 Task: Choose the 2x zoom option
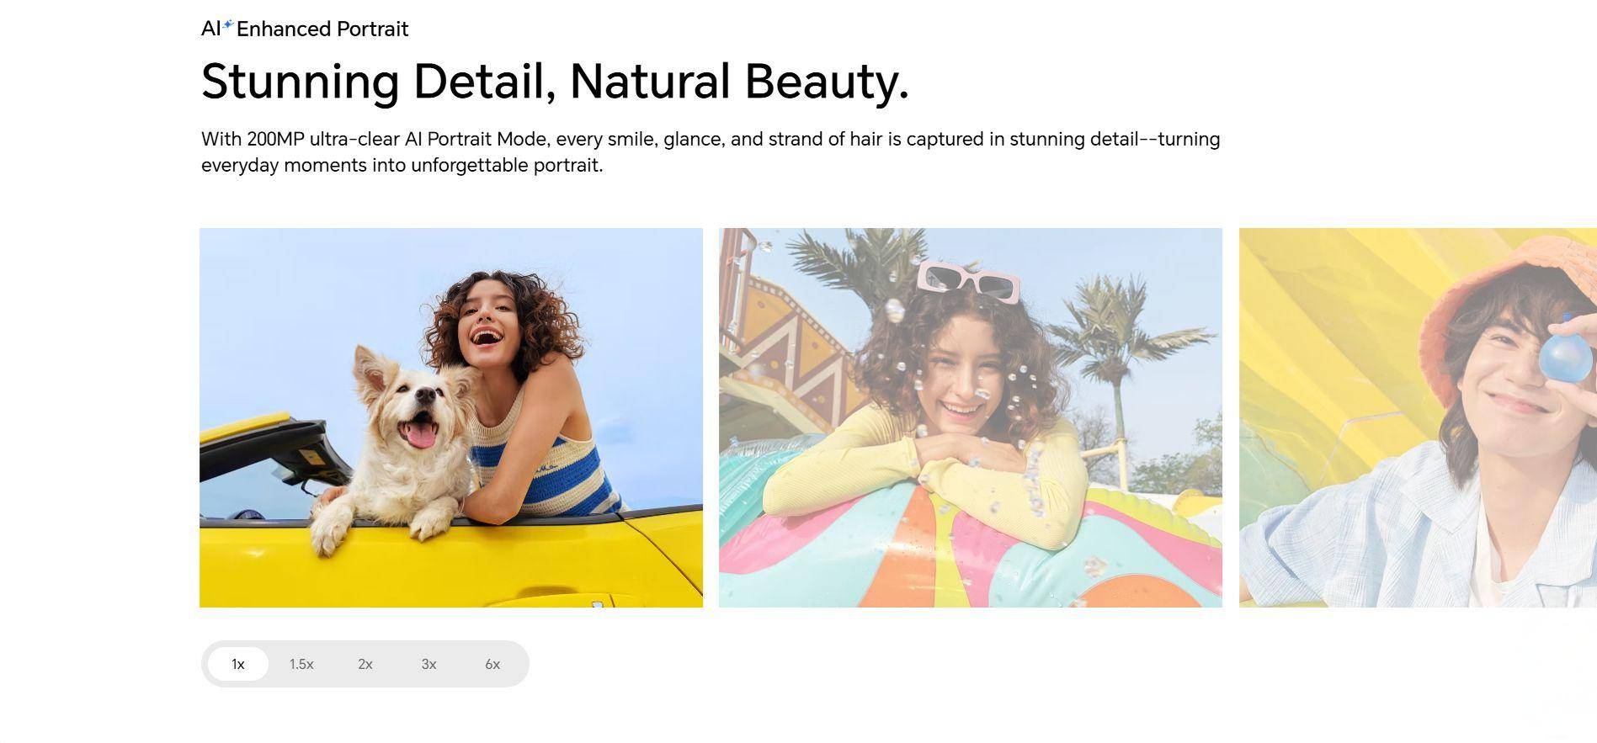[365, 664]
